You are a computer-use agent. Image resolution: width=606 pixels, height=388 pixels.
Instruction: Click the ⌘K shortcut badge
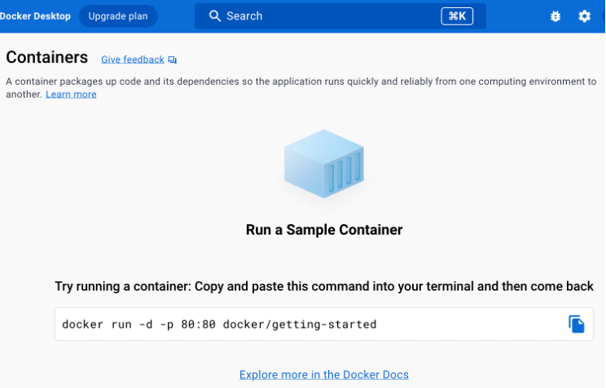(x=457, y=16)
